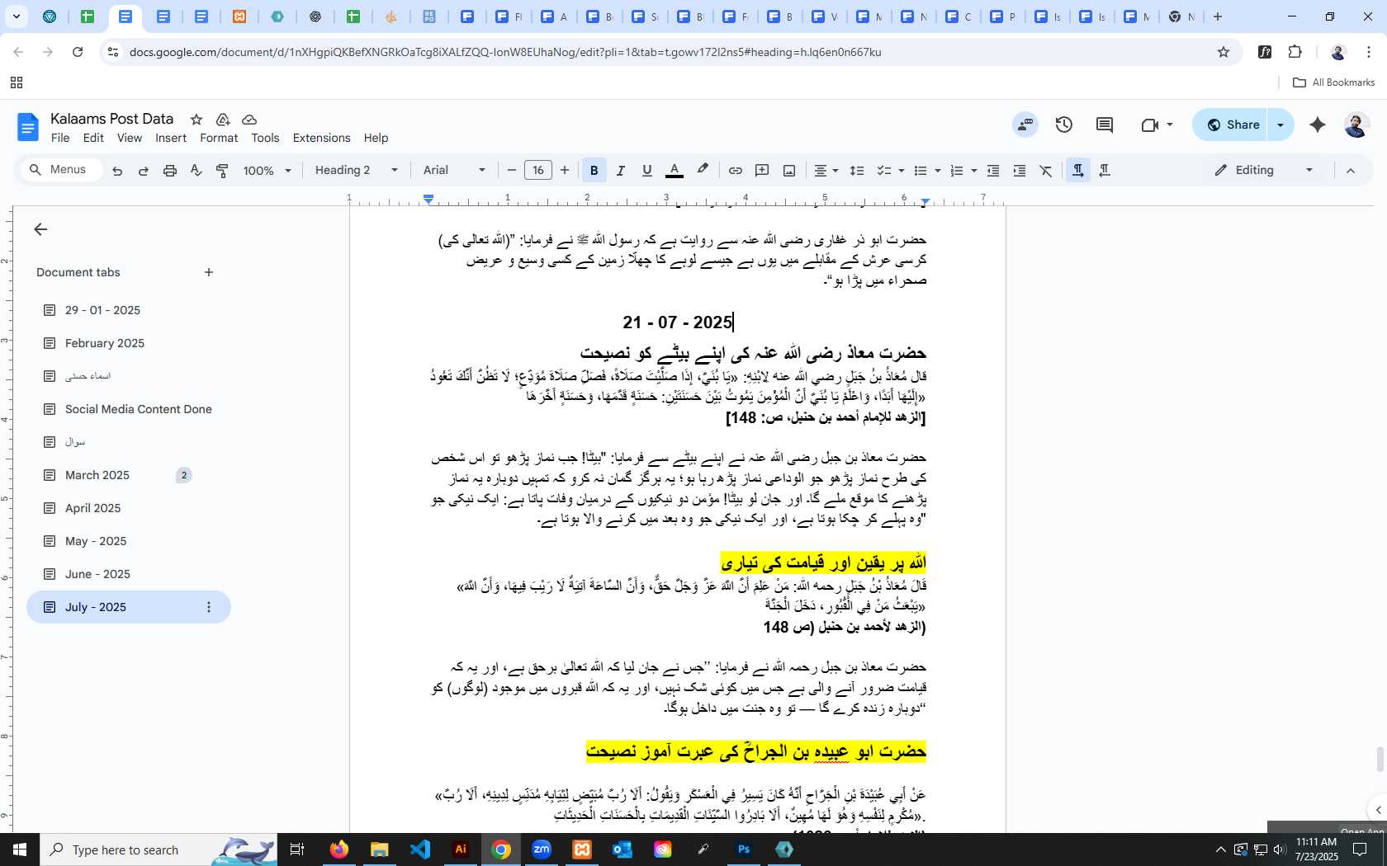This screenshot has height=866, width=1387.
Task: Expand checklist options dropdown
Action: click(x=901, y=171)
